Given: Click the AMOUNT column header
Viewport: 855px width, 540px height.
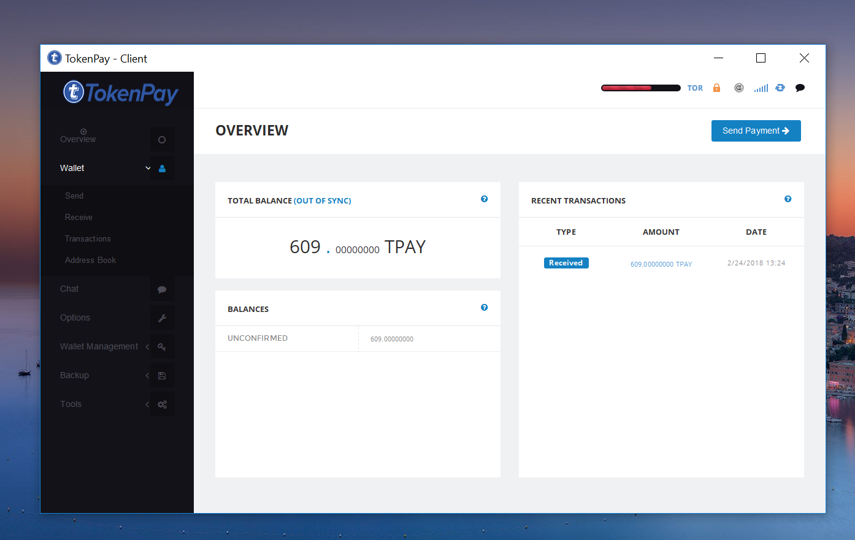Looking at the screenshot, I should point(661,232).
